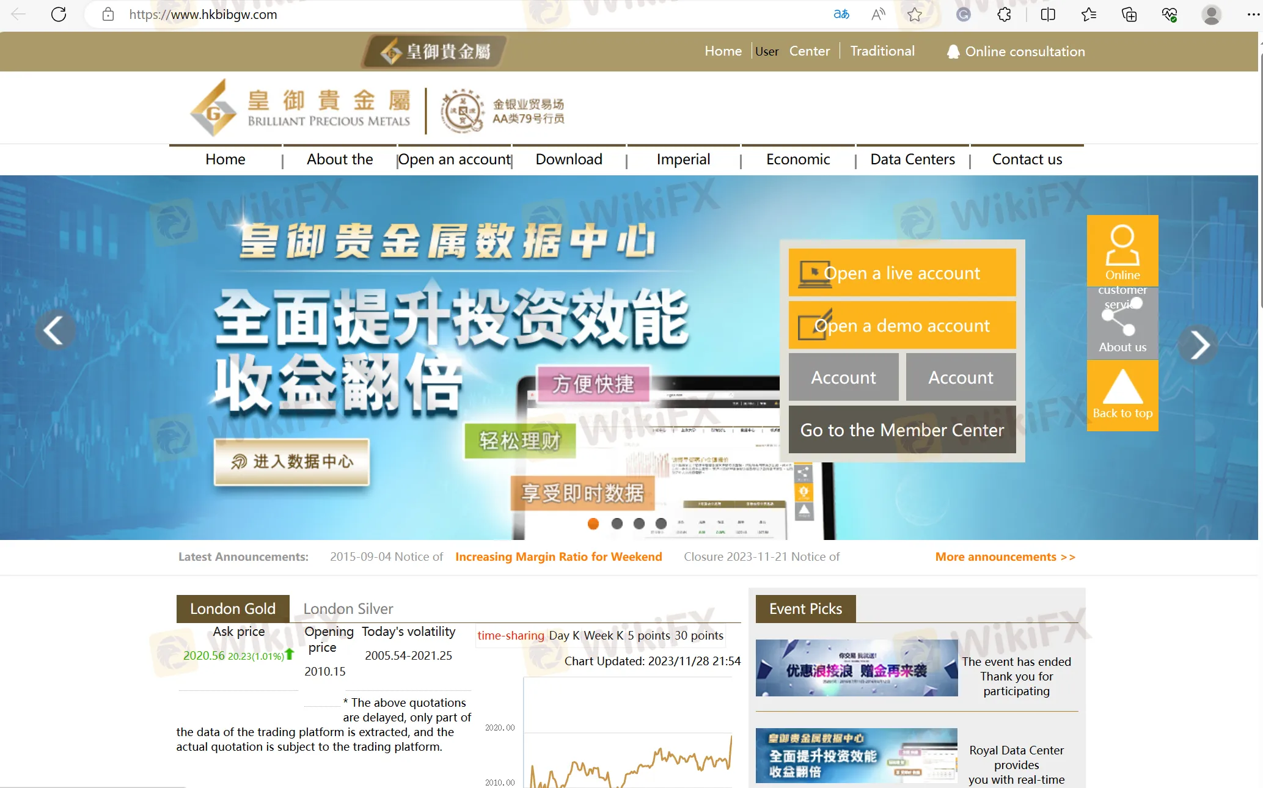Image resolution: width=1263 pixels, height=788 pixels.
Task: Open Data Centers navigation menu item
Action: point(912,159)
